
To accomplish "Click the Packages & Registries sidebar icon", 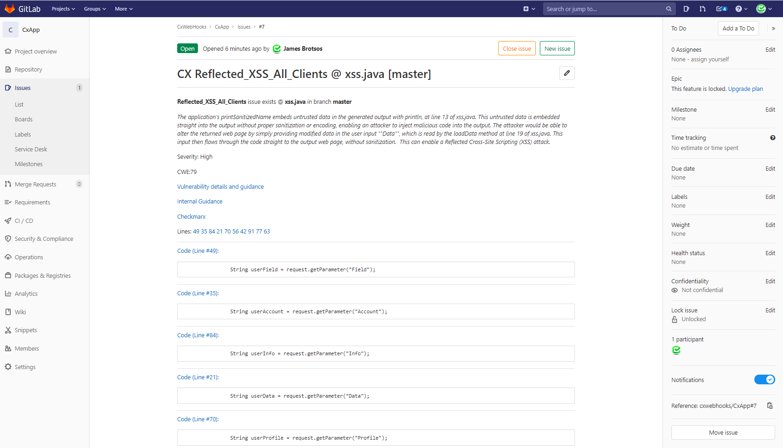I will point(8,275).
